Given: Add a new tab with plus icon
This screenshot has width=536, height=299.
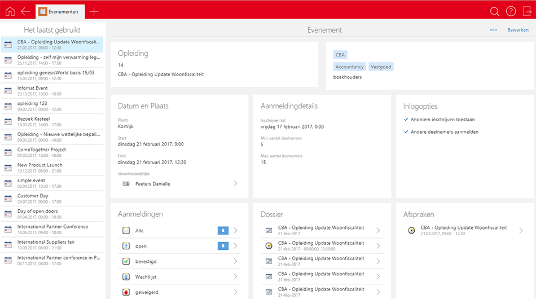Looking at the screenshot, I should pyautogui.click(x=94, y=11).
